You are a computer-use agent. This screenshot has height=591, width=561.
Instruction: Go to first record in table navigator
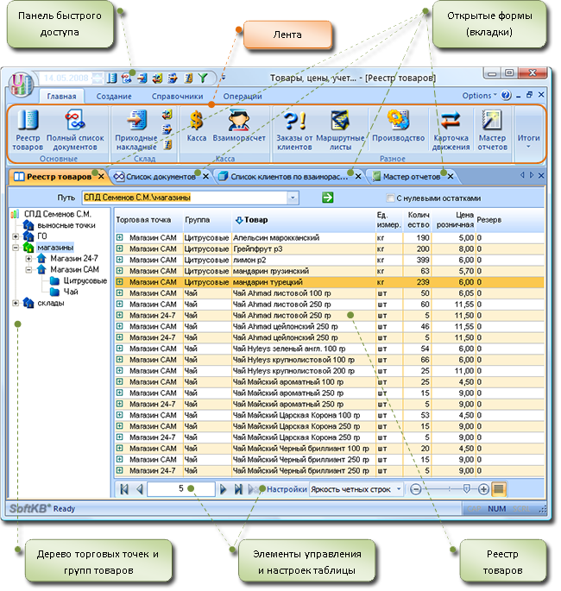point(124,489)
